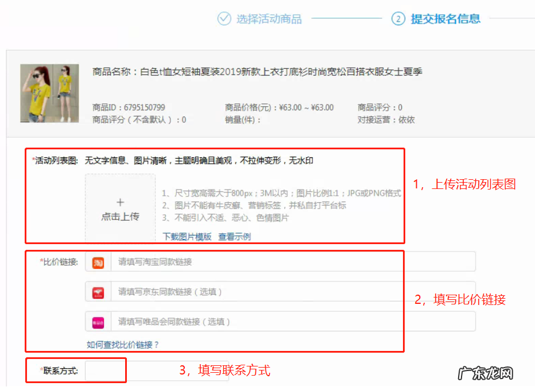535x390 pixels.
Task: Click the 联系方式 contact input box
Action: coord(106,370)
